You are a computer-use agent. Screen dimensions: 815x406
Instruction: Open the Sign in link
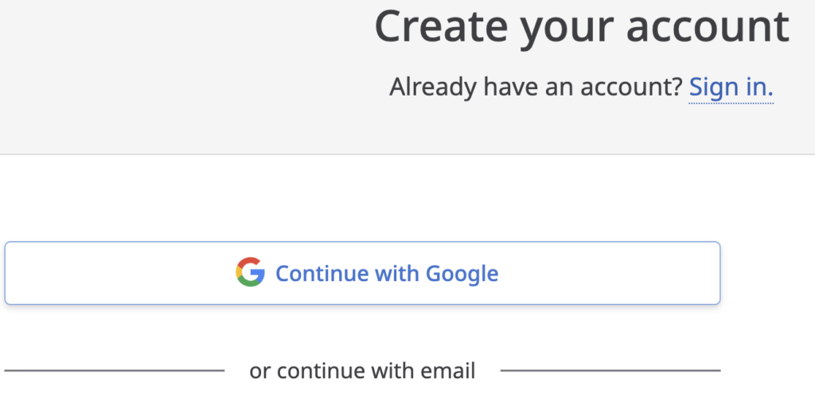click(x=731, y=87)
